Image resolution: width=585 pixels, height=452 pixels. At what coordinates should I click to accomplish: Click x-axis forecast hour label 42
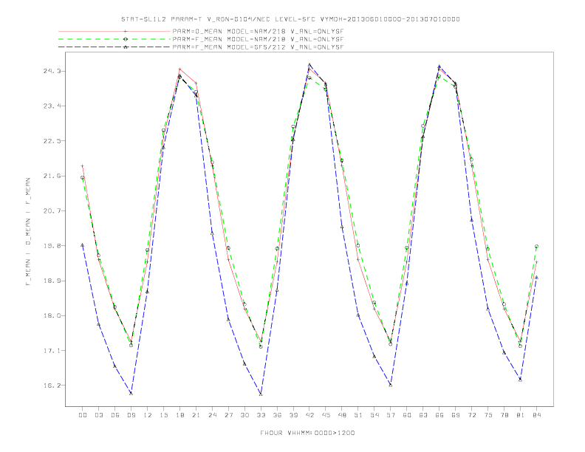point(309,415)
